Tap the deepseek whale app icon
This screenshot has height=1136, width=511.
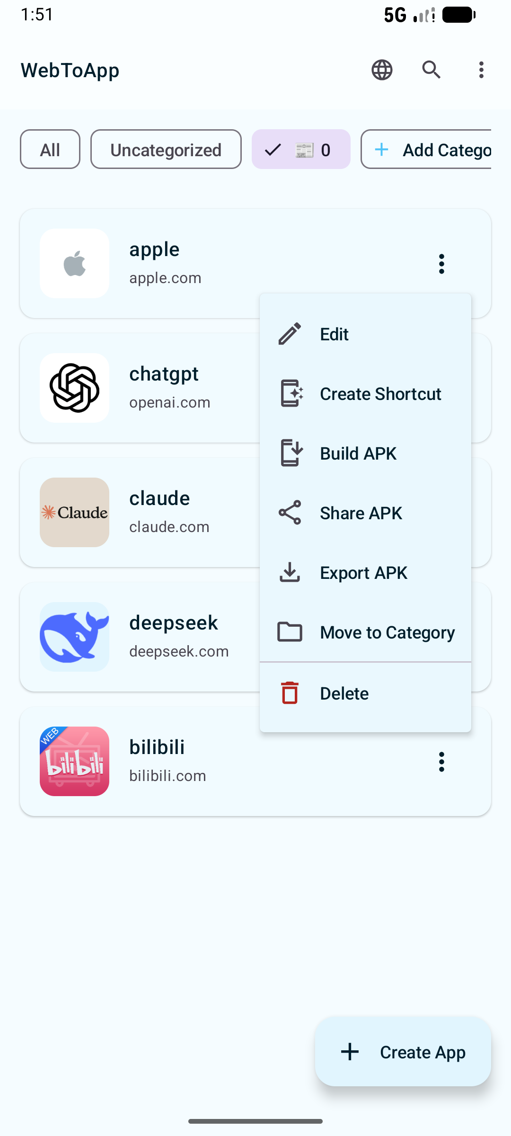(75, 637)
